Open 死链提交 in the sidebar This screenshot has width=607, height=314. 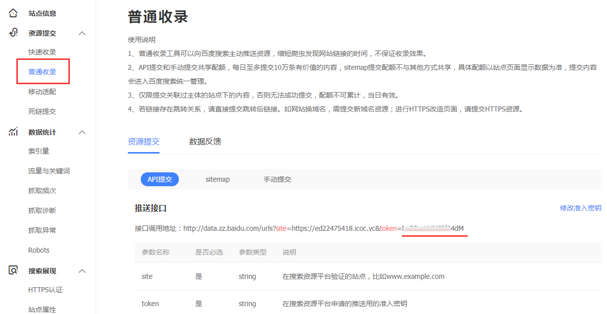click(42, 111)
